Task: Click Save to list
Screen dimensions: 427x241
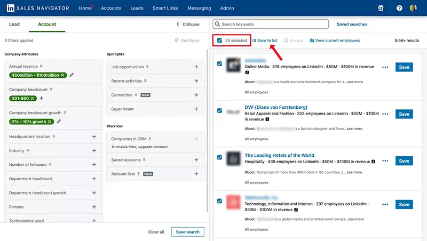Action: point(265,41)
